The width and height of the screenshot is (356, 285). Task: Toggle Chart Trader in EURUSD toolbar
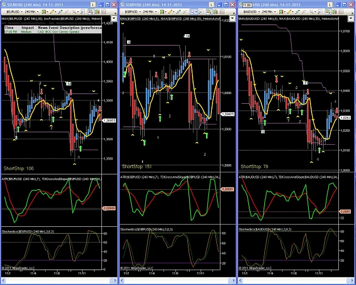(91, 11)
